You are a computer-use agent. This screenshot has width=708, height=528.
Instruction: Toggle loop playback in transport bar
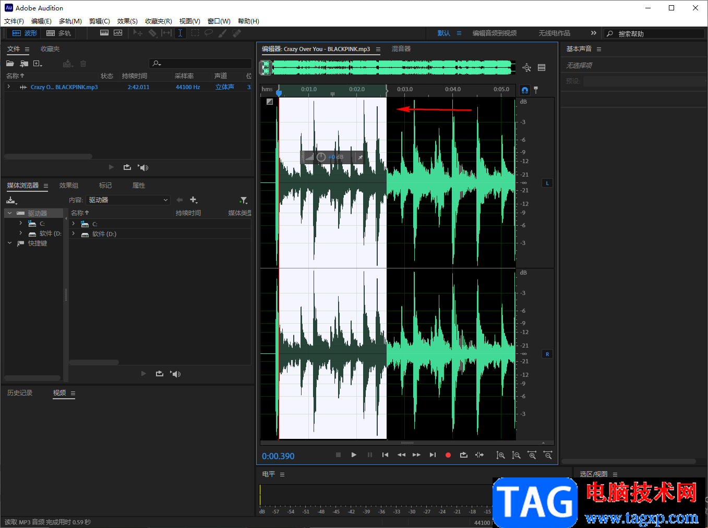tap(463, 455)
